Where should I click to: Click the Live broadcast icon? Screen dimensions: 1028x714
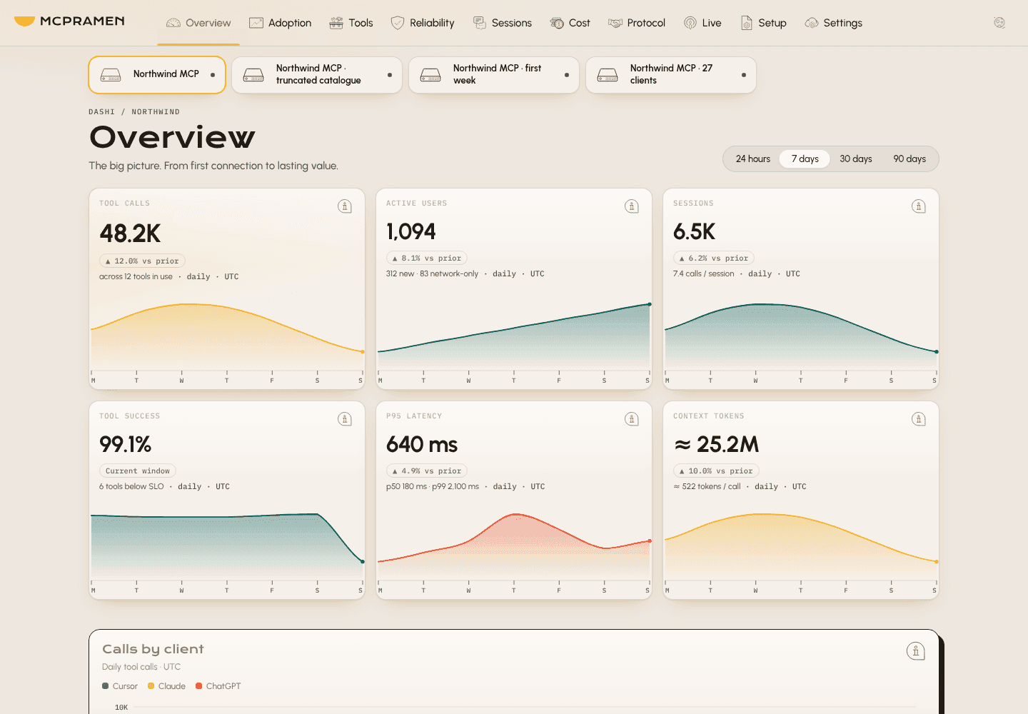[690, 23]
